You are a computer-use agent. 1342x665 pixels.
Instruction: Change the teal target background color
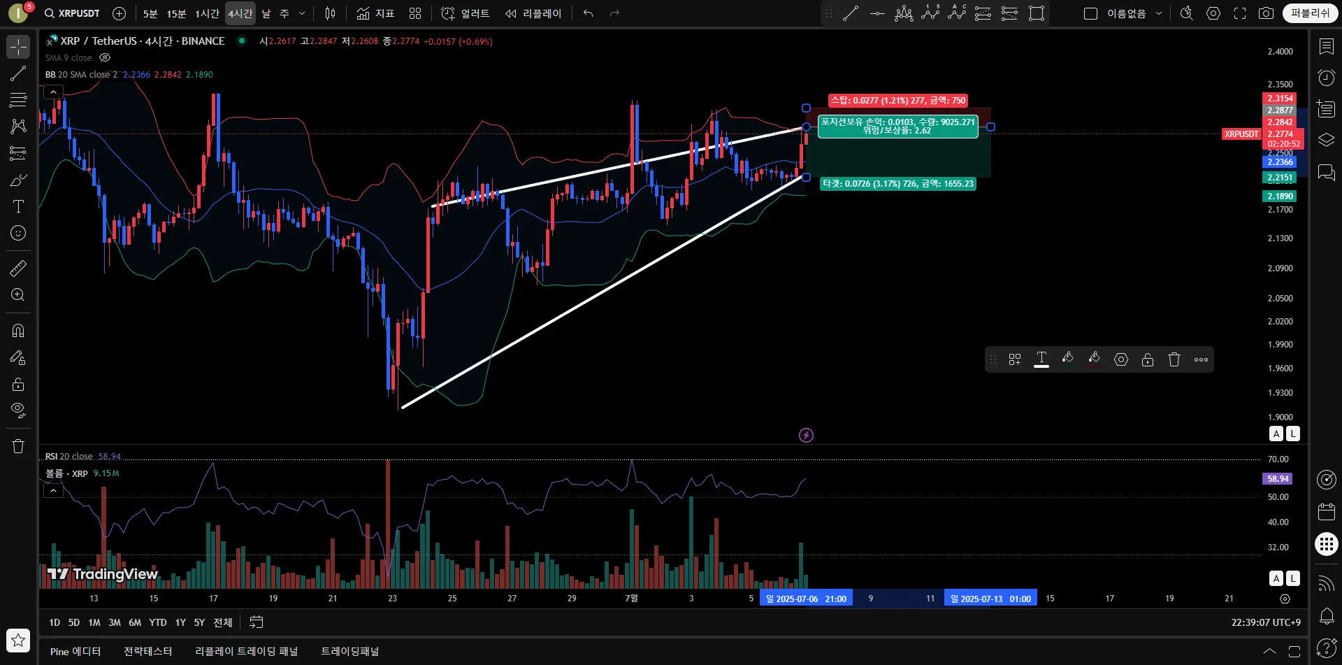point(1068,359)
